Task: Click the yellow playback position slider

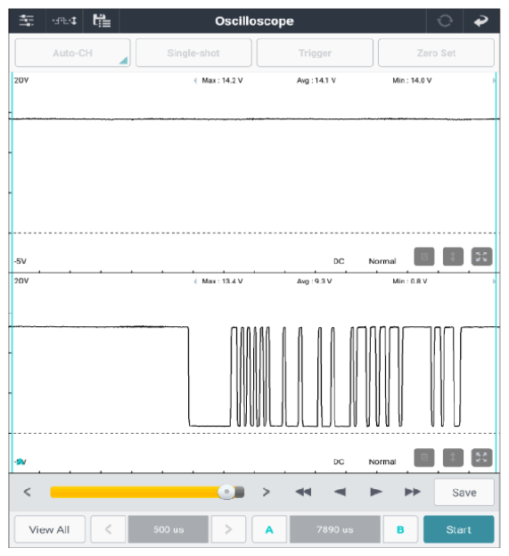Action: [x=147, y=492]
